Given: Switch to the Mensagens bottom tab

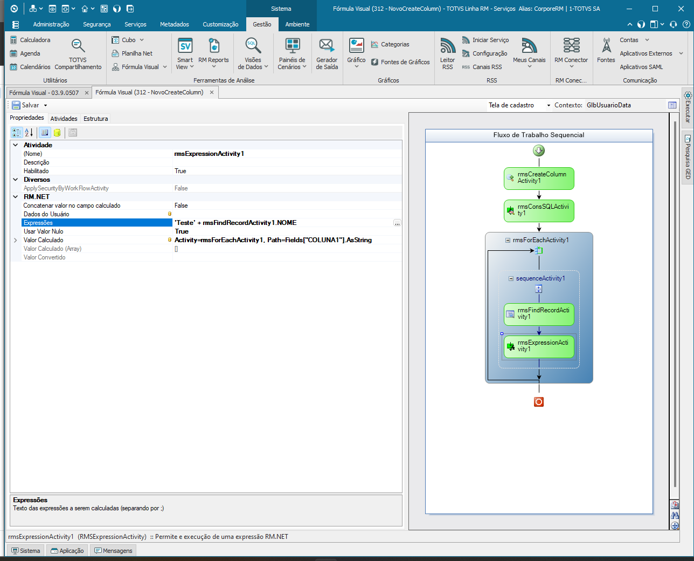Looking at the screenshot, I should 113,551.
